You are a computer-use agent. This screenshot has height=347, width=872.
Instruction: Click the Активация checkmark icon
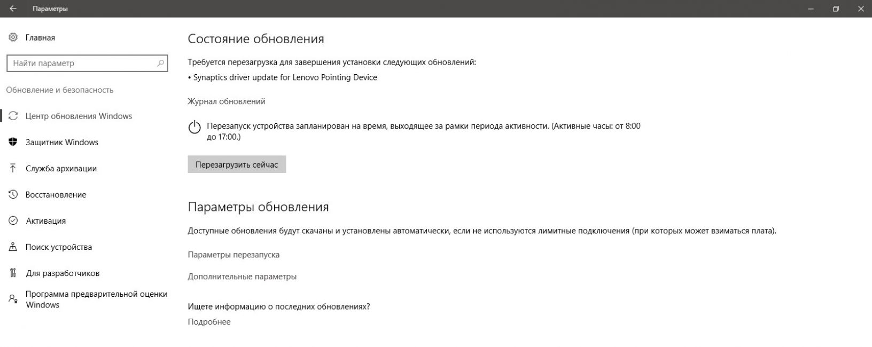(x=13, y=220)
